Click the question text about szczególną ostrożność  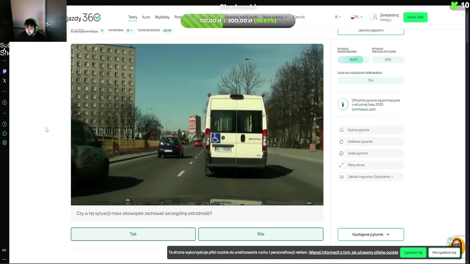144,213
